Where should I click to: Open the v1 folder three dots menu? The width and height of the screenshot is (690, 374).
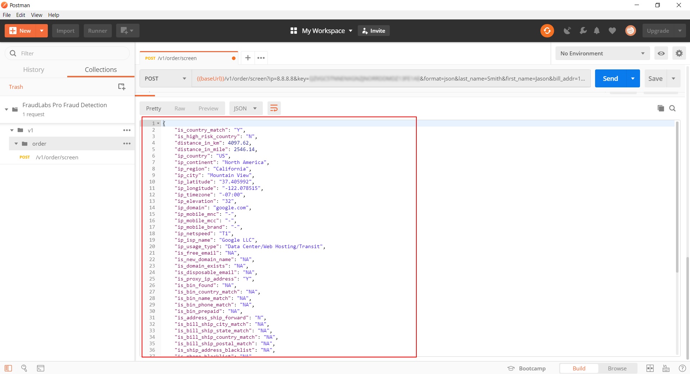pyautogui.click(x=127, y=130)
